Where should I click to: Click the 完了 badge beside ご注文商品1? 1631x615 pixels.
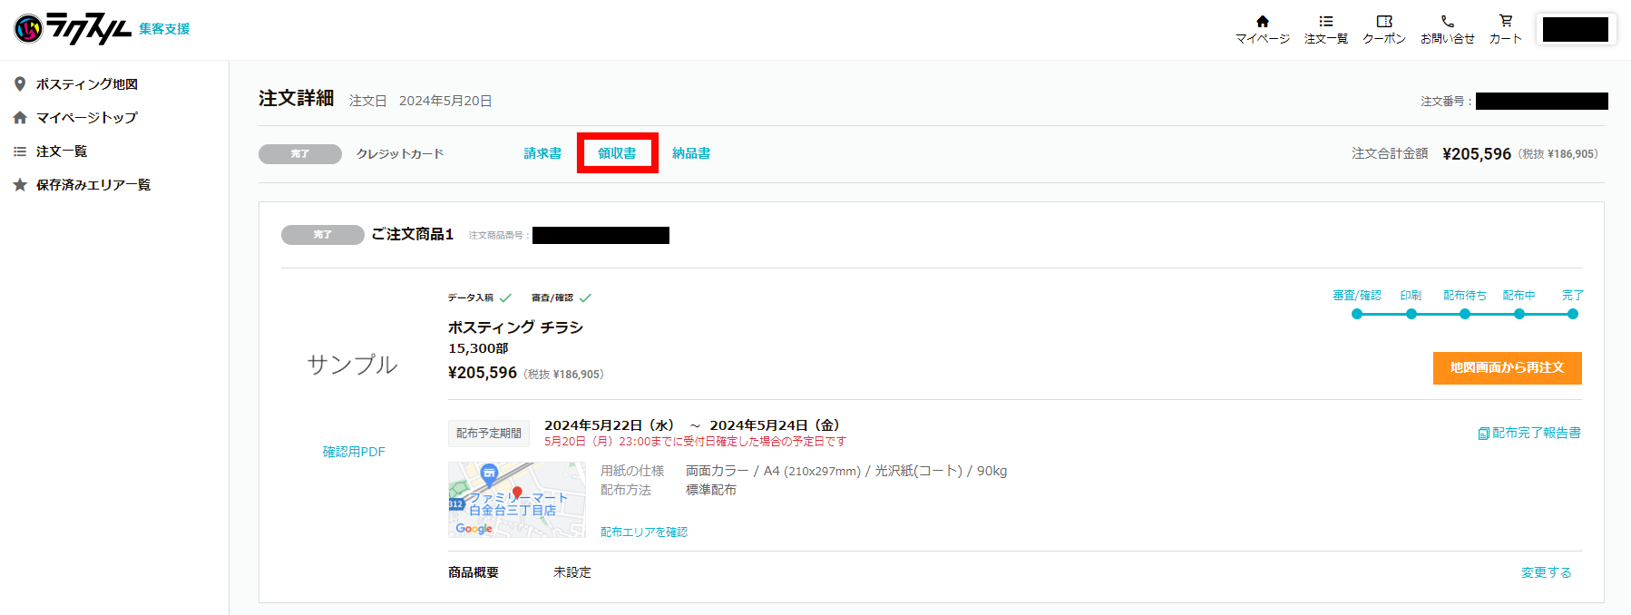pos(323,235)
